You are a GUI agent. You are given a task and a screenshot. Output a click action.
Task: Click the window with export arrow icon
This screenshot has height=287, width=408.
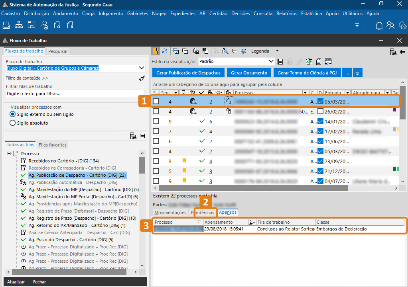[328, 62]
